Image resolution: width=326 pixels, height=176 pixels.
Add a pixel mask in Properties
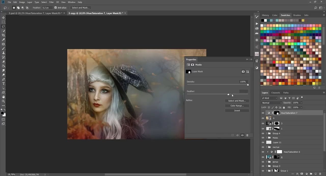coord(243,72)
